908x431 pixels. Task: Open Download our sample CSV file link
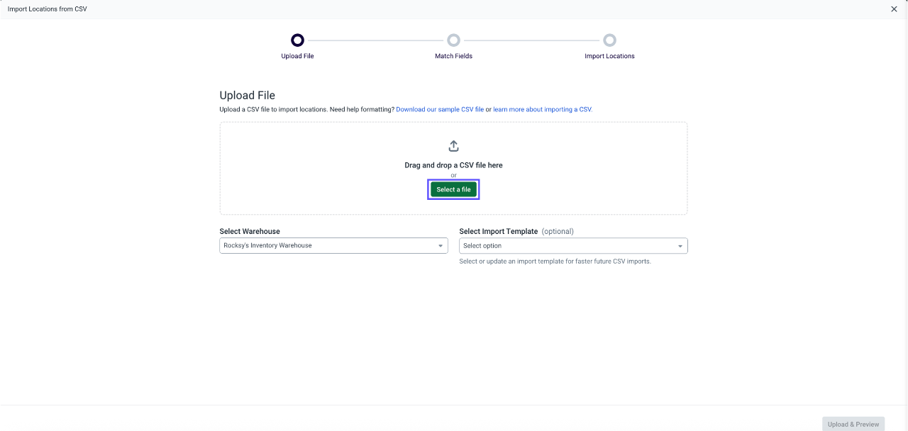(x=440, y=110)
